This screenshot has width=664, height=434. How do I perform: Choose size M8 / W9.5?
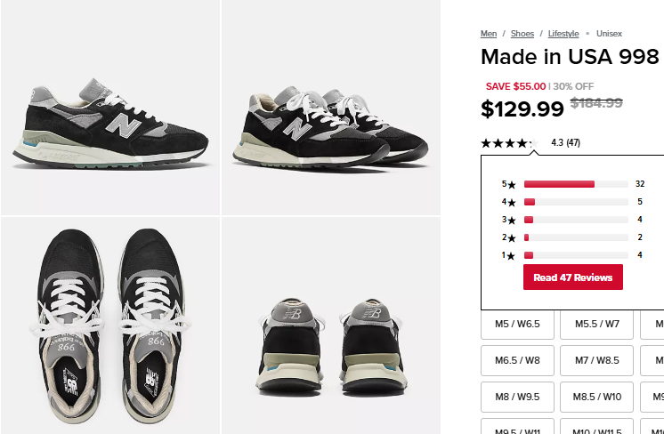(518, 397)
